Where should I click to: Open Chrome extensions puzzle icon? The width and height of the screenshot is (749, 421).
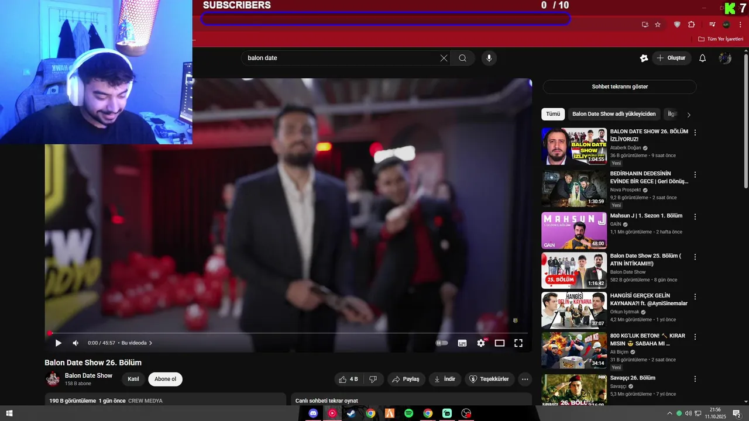click(691, 25)
